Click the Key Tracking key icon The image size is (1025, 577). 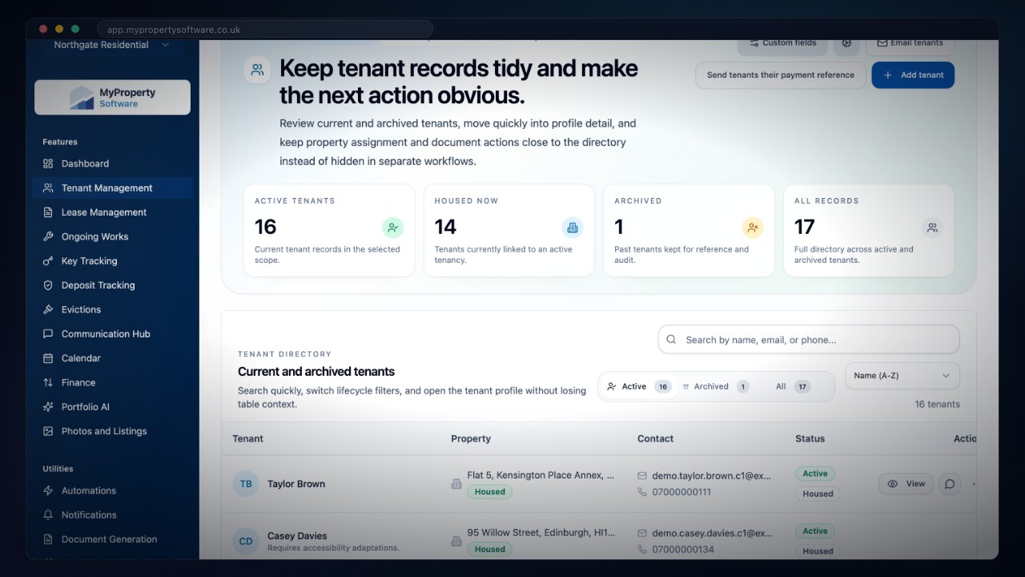coord(48,261)
